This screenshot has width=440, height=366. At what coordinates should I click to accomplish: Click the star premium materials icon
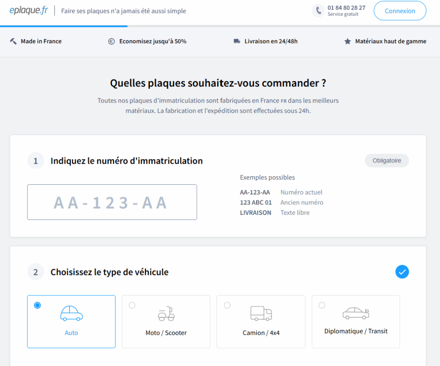pyautogui.click(x=348, y=41)
